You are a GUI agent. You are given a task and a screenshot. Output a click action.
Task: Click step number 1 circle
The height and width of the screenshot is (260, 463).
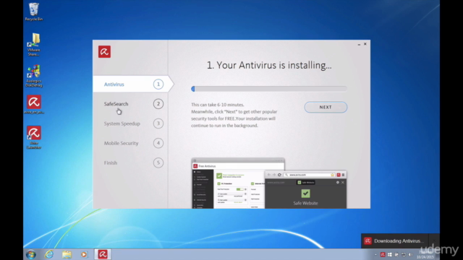[x=158, y=84]
